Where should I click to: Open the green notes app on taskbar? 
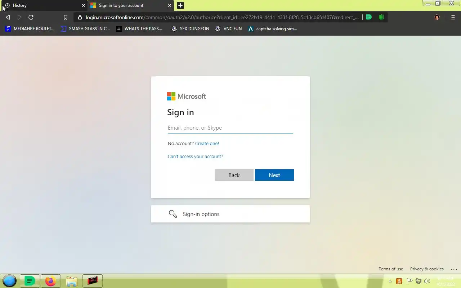30,281
